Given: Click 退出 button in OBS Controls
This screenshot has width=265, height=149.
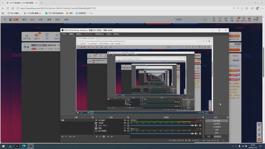Looking at the screenshot, I should coord(217,133).
